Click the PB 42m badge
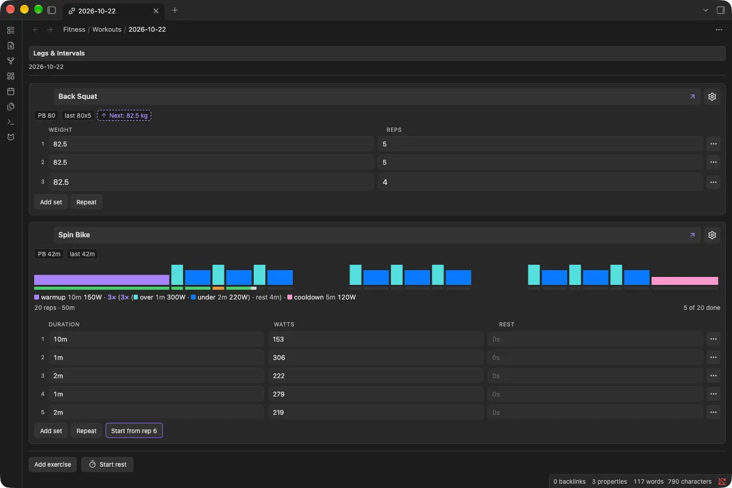732x488 pixels. coord(49,254)
